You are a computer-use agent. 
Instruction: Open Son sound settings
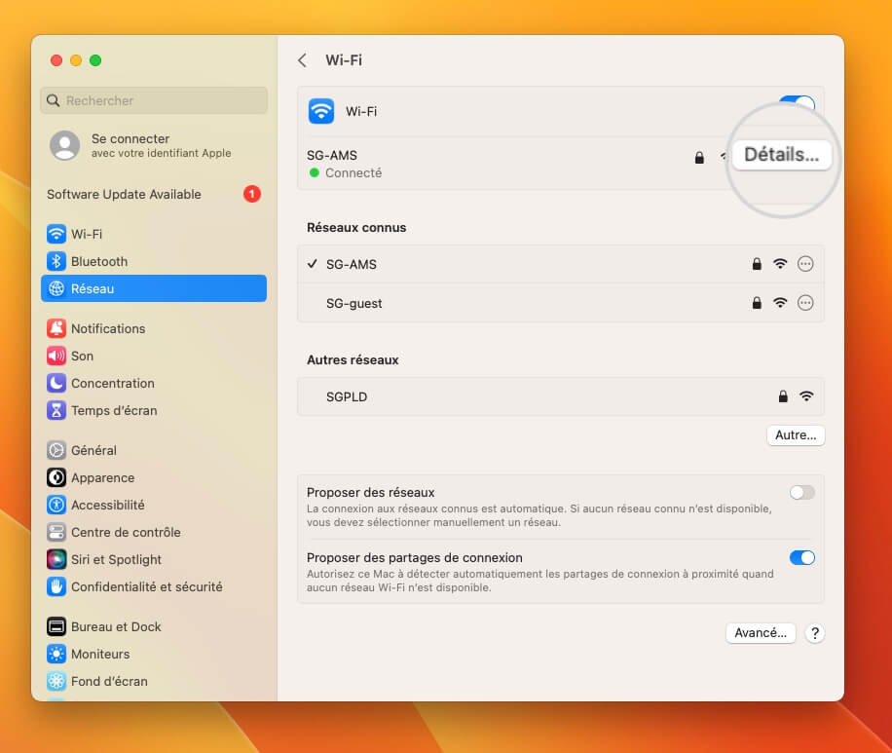[x=154, y=356]
